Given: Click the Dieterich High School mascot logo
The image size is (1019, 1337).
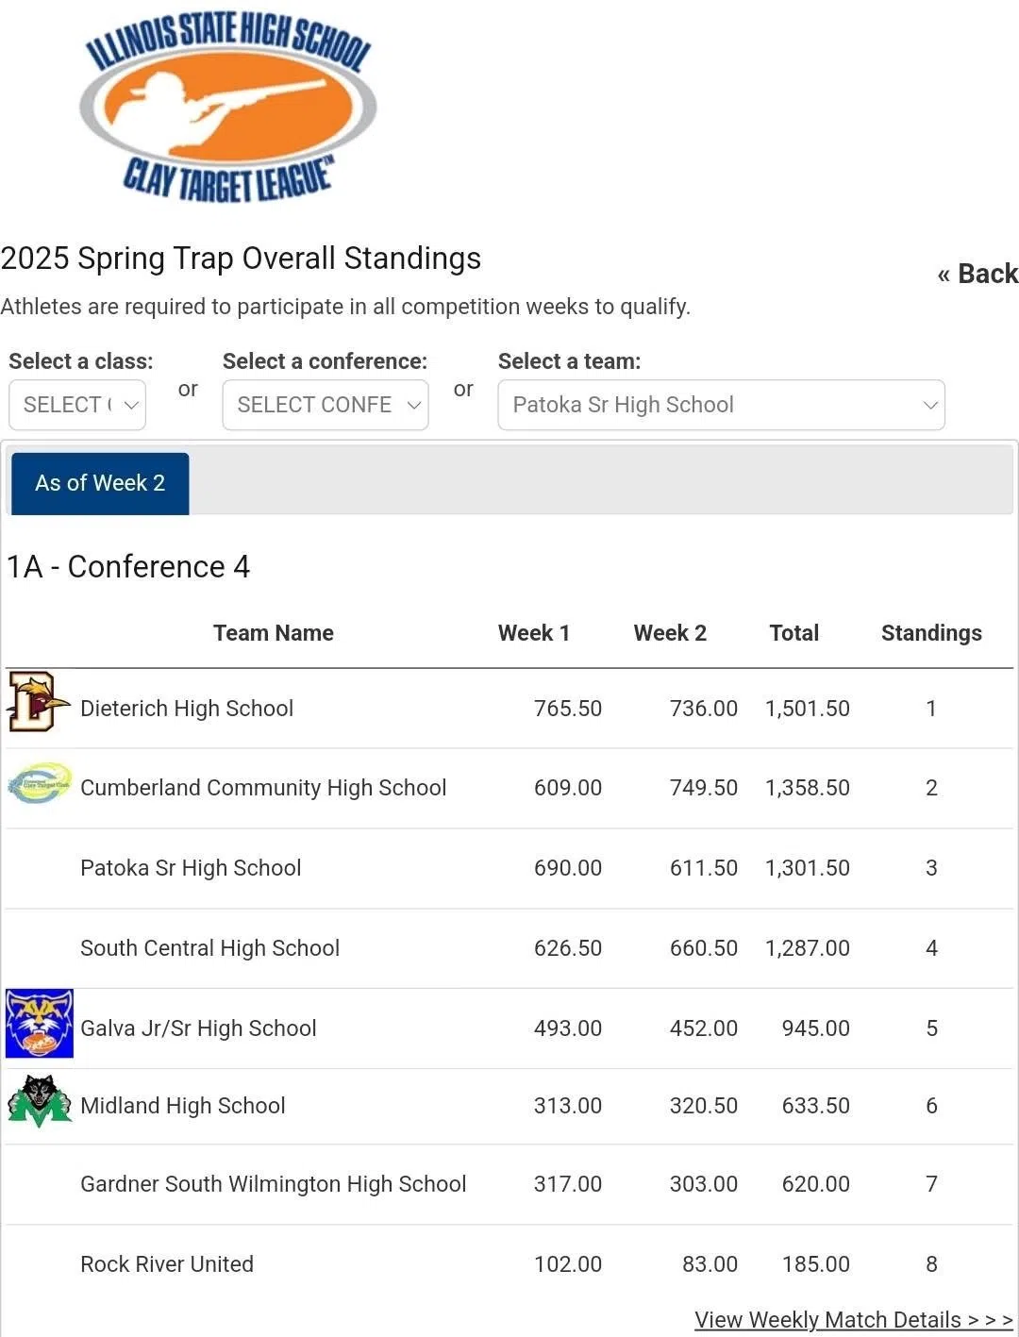Looking at the screenshot, I should tap(39, 702).
